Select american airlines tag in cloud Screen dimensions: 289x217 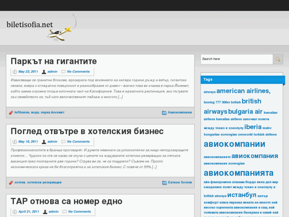pyautogui.click(x=243, y=91)
